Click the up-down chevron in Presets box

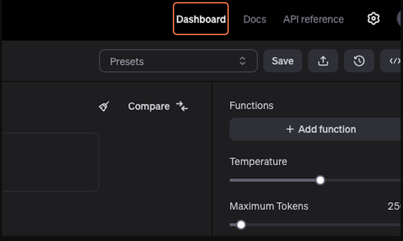[x=242, y=61]
